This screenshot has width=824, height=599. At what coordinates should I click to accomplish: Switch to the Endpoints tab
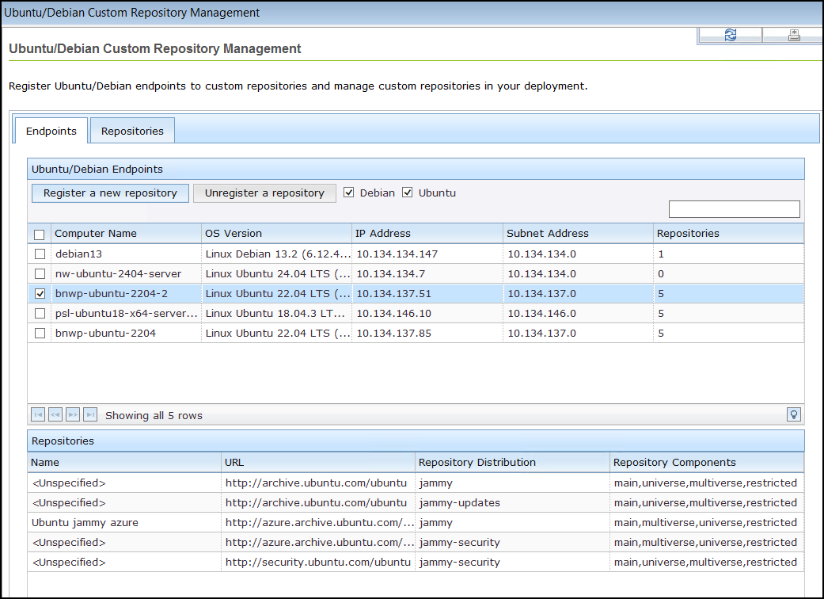coord(51,131)
